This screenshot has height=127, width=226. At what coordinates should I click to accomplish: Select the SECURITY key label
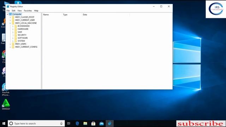coord(22,35)
